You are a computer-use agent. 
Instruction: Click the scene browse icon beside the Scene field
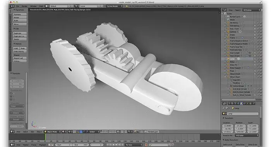coord(77,6)
